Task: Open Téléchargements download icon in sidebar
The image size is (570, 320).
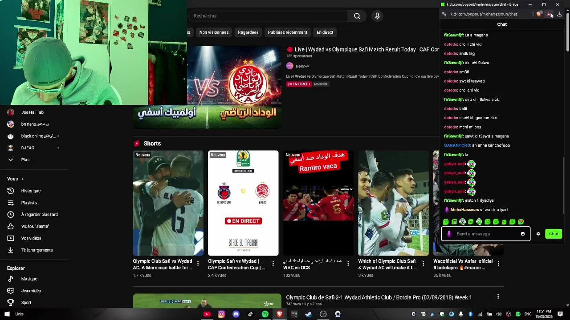Action: pos(11,250)
